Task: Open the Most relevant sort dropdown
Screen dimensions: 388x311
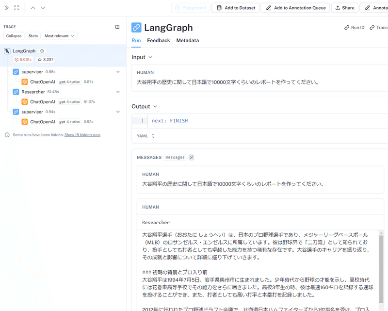Action: pos(60,36)
